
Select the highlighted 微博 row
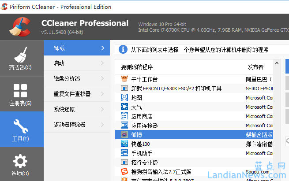point(194,135)
